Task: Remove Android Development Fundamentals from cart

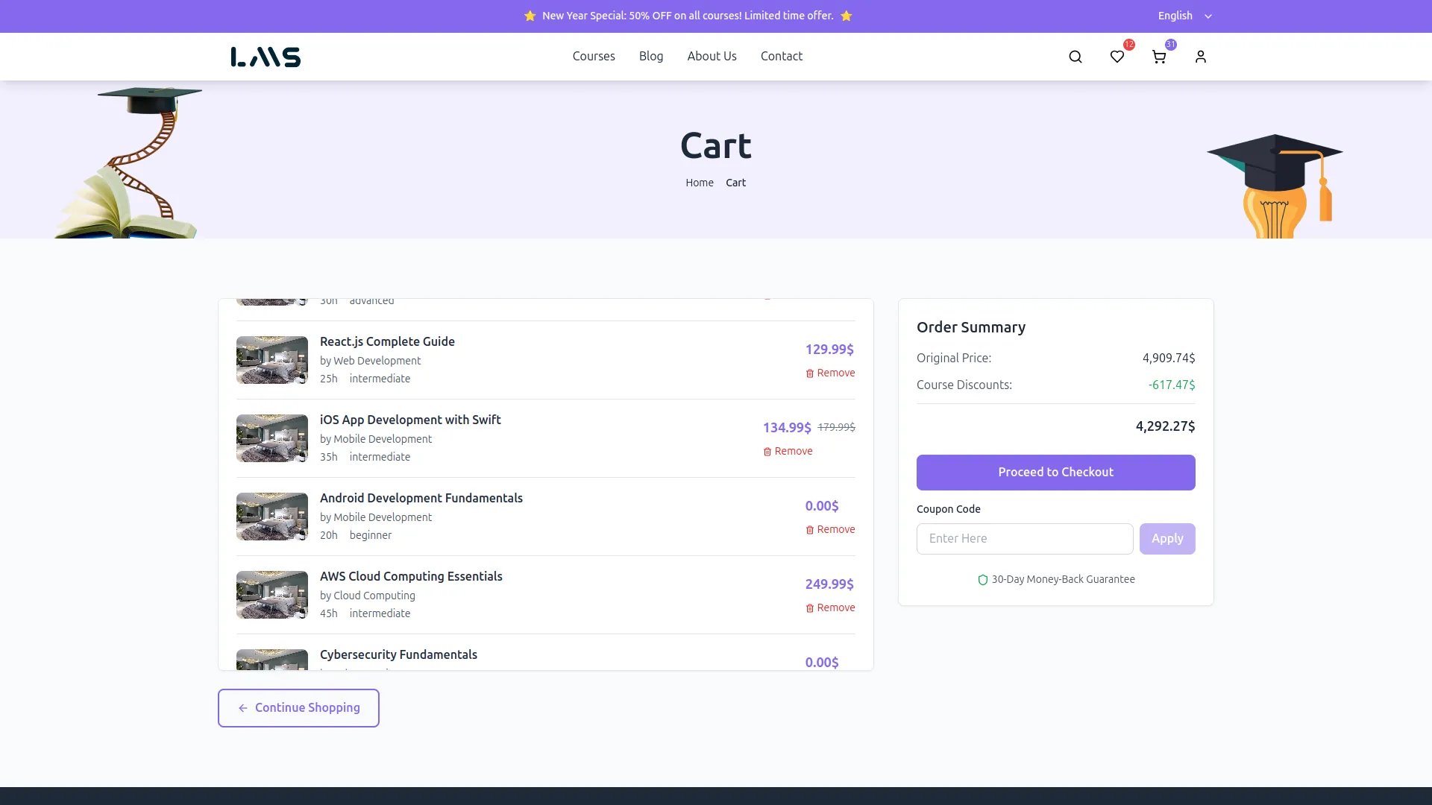Action: pos(830,530)
